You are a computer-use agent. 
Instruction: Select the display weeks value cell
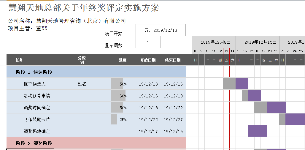click(x=148, y=42)
